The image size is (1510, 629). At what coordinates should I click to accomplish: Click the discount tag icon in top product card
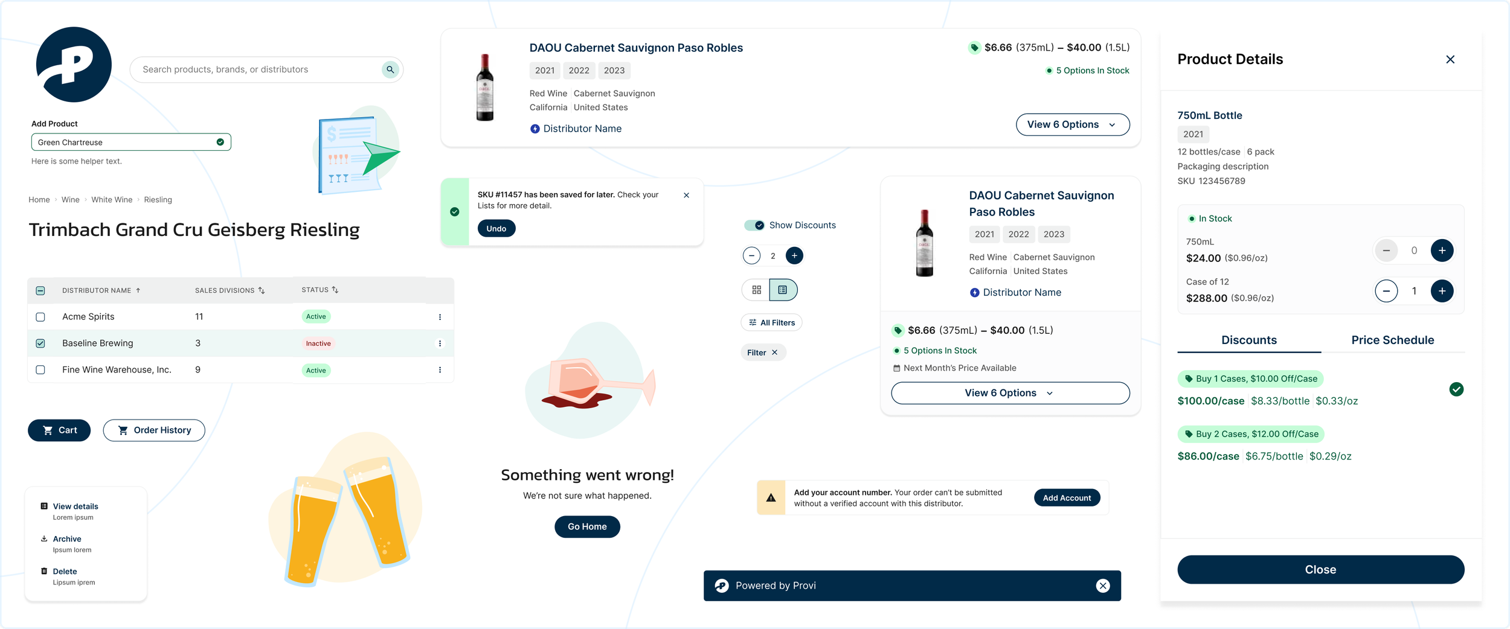(x=974, y=48)
